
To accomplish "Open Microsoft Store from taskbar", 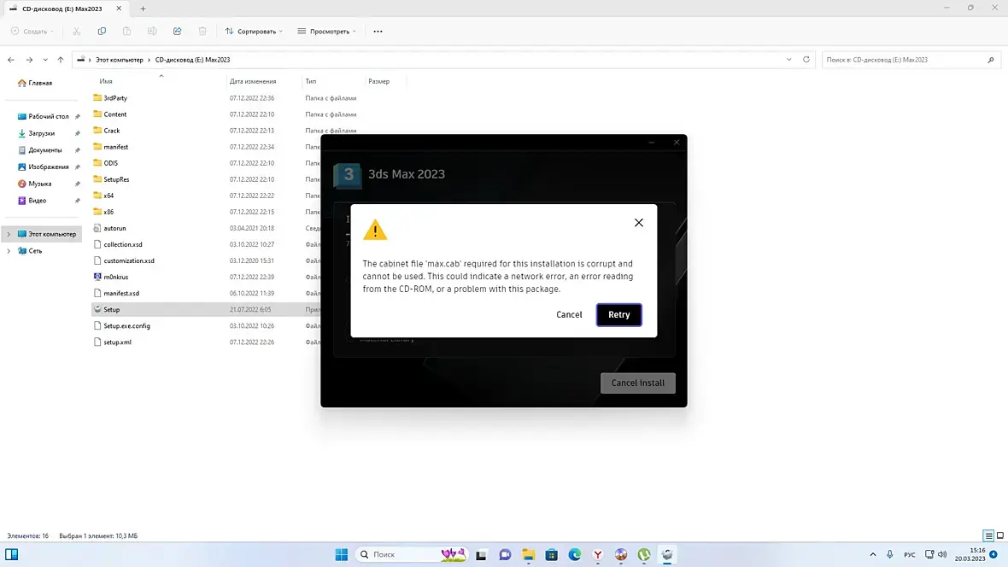I will coord(552,554).
